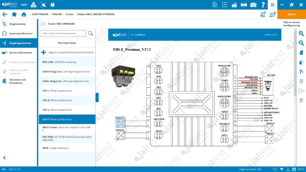Click the jaltest.com link in diagram header

(x=271, y=35)
